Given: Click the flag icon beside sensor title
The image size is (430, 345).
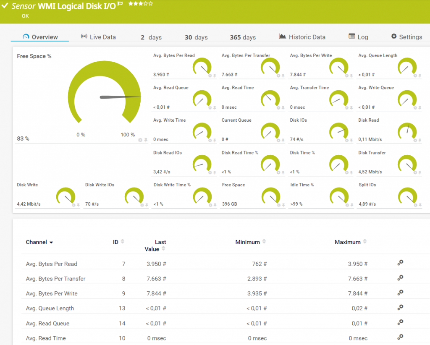Looking at the screenshot, I should tap(120, 3).
